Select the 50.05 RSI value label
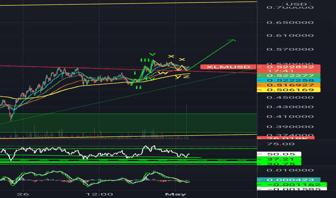Image resolution: width=336 pixels, height=198 pixels. (279, 154)
